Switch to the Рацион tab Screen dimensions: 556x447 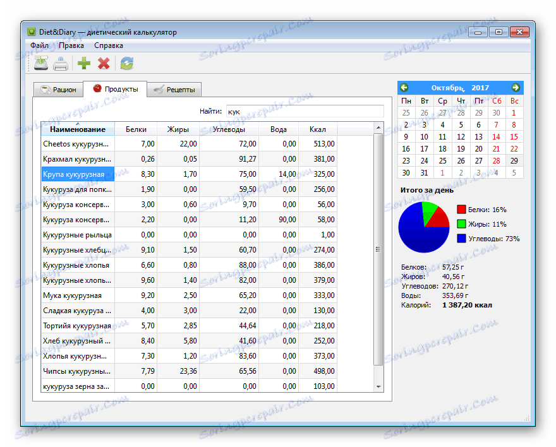[x=58, y=90]
